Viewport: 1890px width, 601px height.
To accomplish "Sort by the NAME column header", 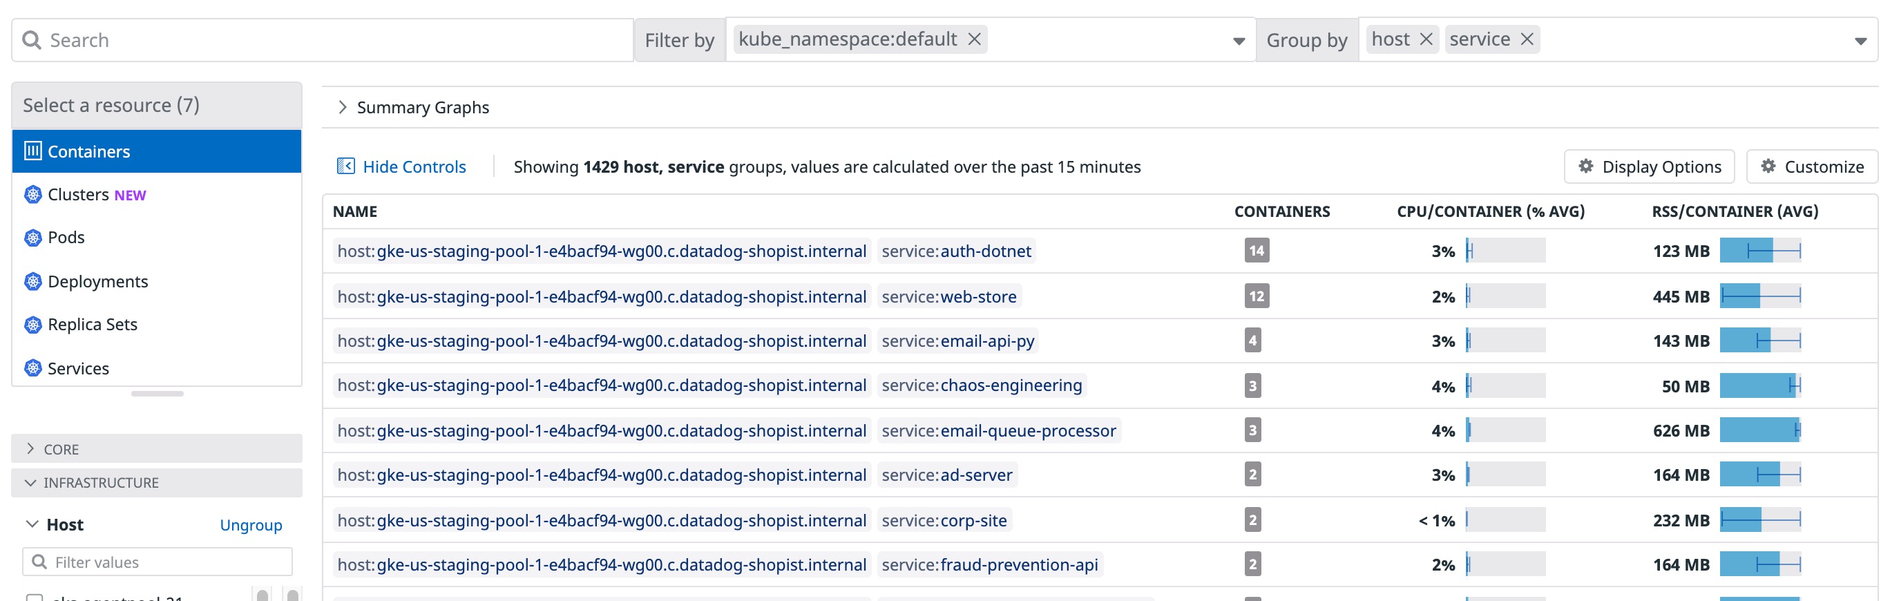I will click(355, 211).
